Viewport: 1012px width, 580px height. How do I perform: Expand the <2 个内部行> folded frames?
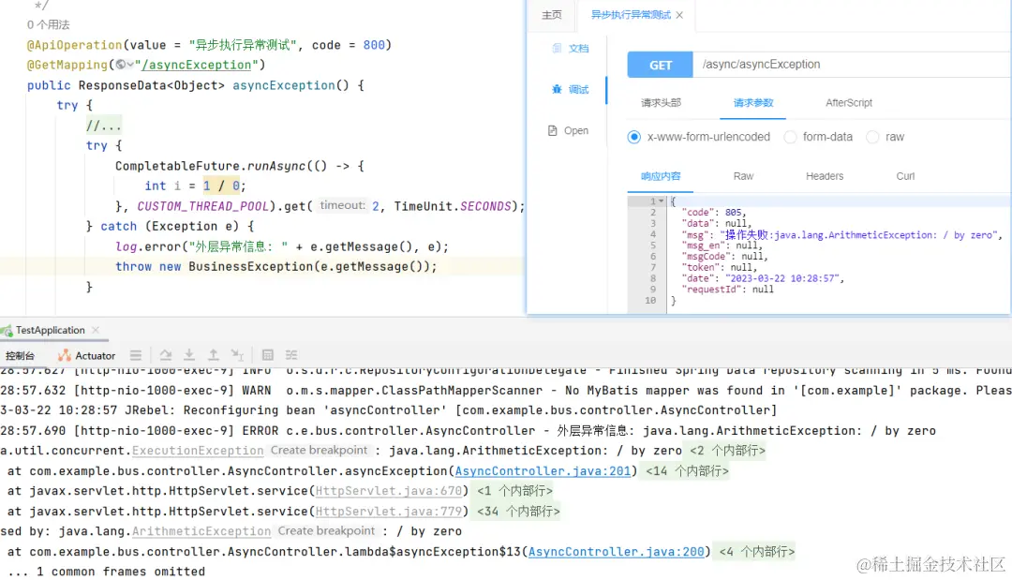[727, 451]
